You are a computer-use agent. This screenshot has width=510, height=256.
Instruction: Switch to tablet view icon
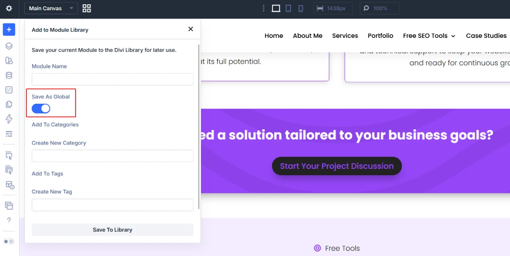click(288, 9)
